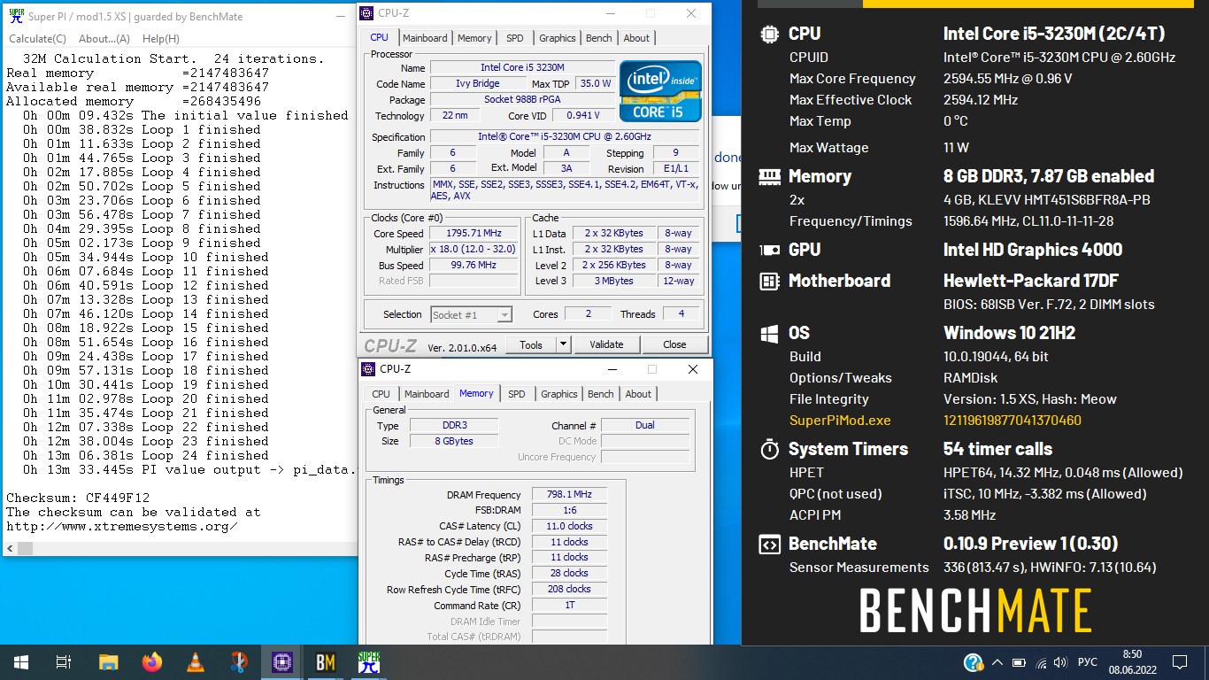The height and width of the screenshot is (680, 1209).
Task: Click the xtremesystems.org URL in Super PI
Action: 121,526
